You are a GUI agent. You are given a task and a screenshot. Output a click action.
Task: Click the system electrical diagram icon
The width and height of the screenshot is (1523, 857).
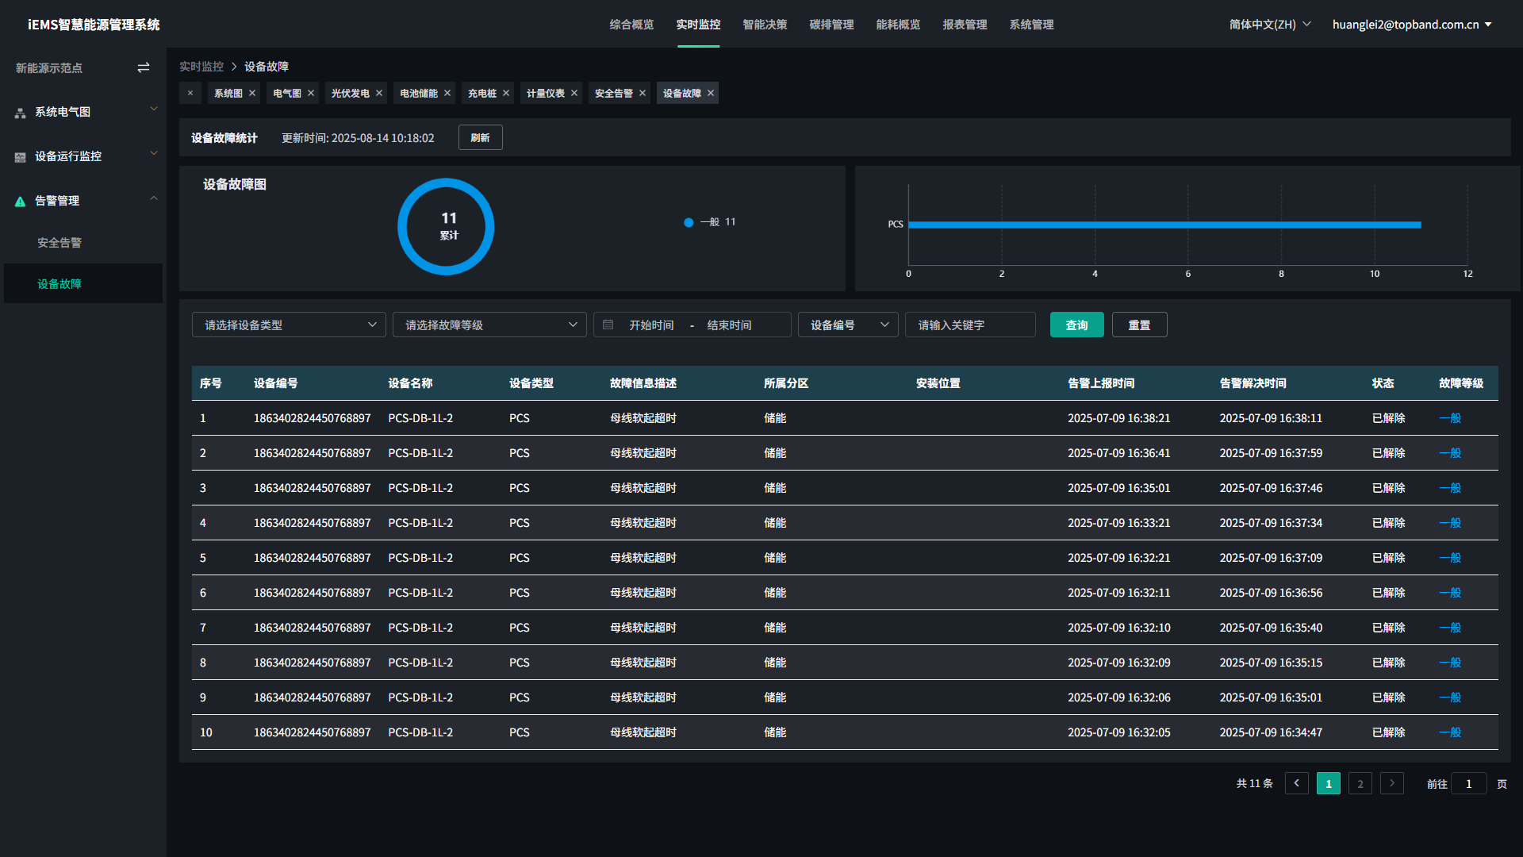21,113
